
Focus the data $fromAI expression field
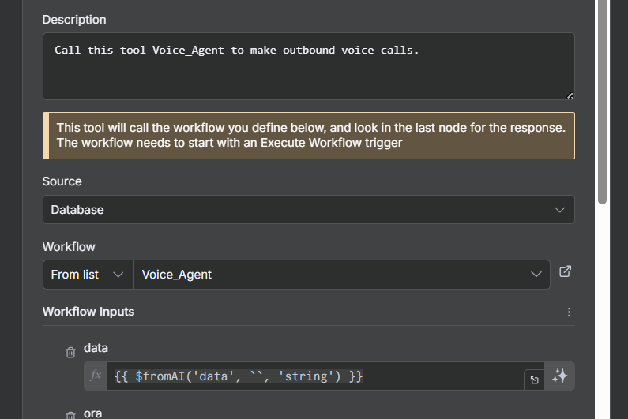point(316,376)
